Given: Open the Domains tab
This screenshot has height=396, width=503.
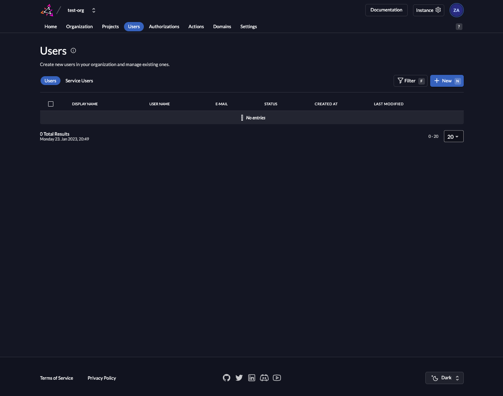Looking at the screenshot, I should (x=222, y=26).
